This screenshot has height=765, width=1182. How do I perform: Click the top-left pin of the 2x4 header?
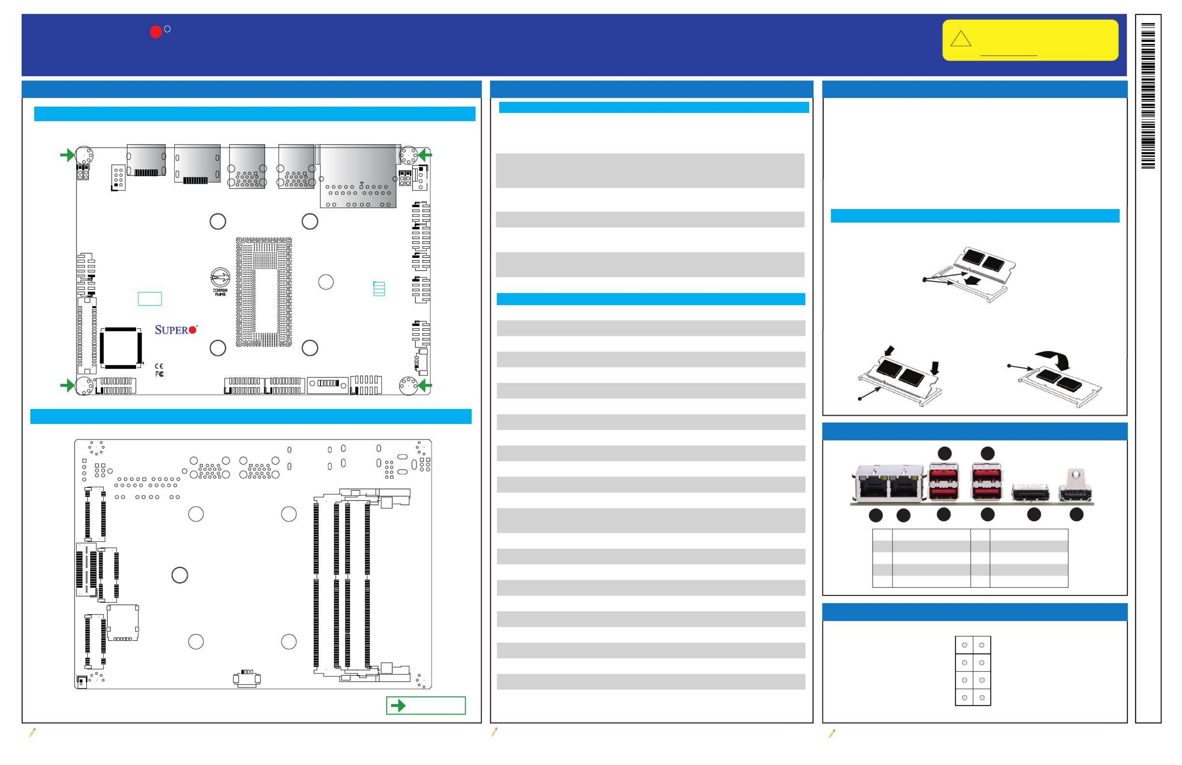(x=964, y=645)
